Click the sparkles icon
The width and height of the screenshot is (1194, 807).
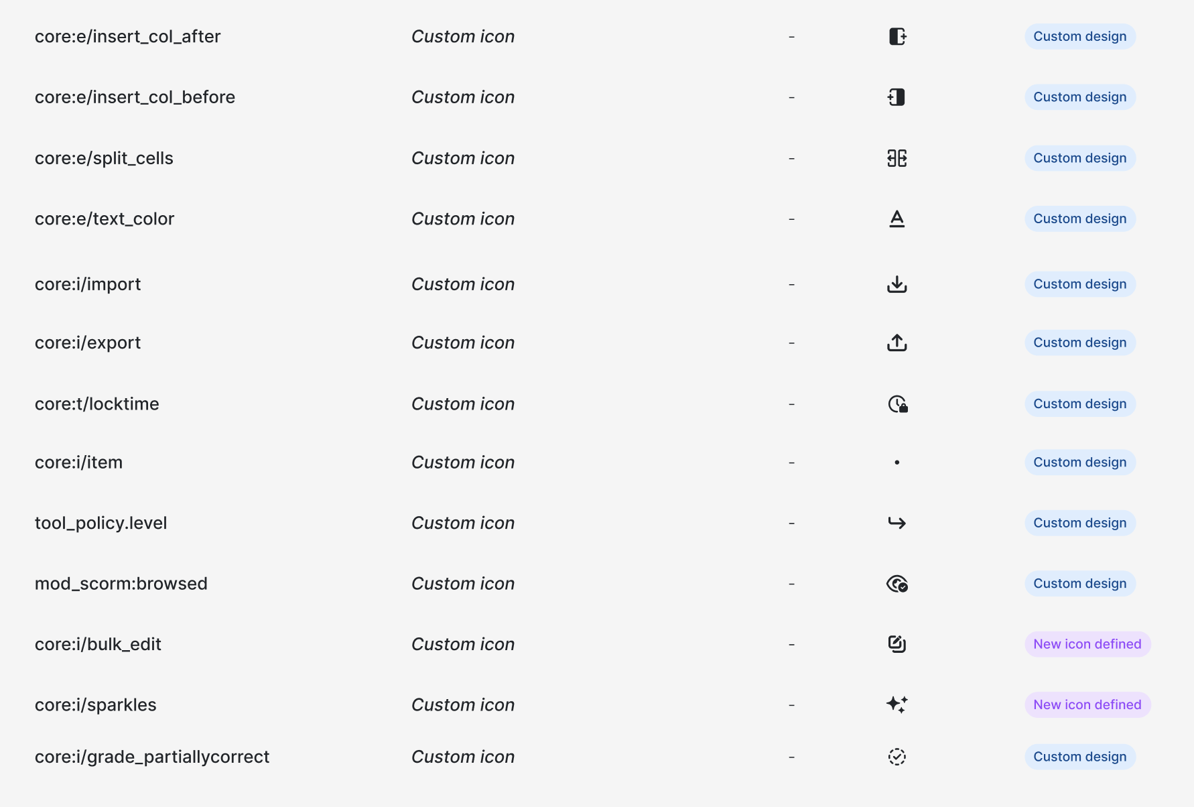coord(897,704)
